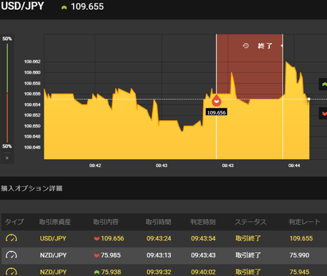Screen dimensions: 327x276
Task: Click the 09:43:13 trade time cell
Action: coord(159,255)
